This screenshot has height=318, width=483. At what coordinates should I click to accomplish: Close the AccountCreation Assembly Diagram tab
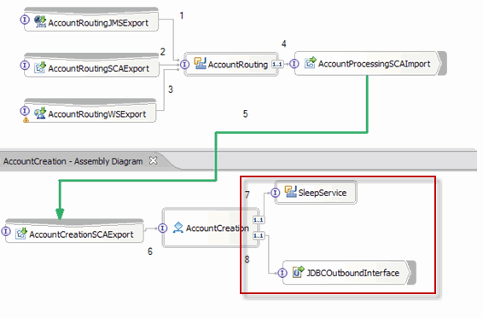pos(153,160)
